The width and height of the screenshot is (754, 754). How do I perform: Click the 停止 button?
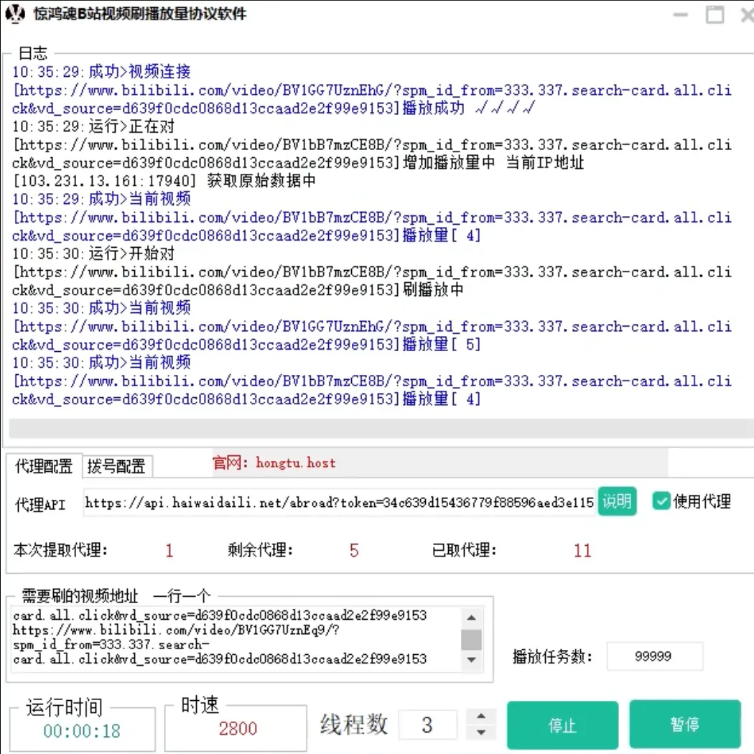coord(562,725)
